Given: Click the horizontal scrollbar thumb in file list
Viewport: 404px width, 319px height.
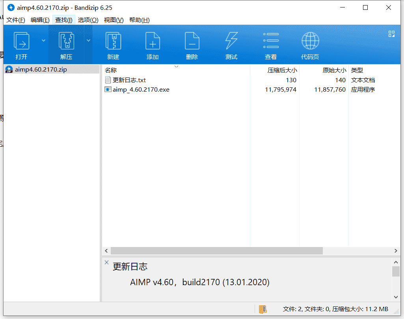Looking at the screenshot, I should (x=217, y=251).
